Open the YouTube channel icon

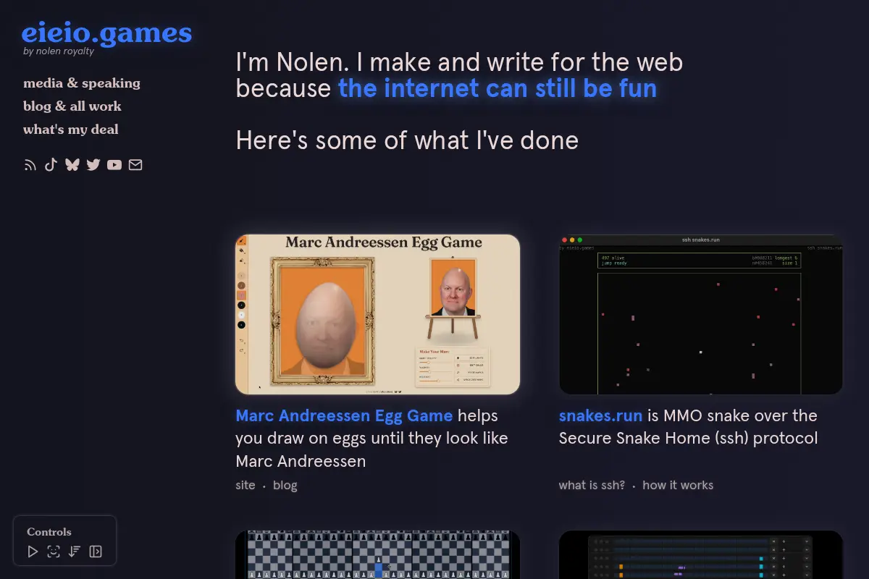click(114, 165)
